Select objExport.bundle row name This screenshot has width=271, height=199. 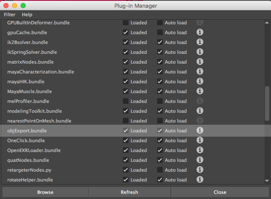tap(27, 131)
